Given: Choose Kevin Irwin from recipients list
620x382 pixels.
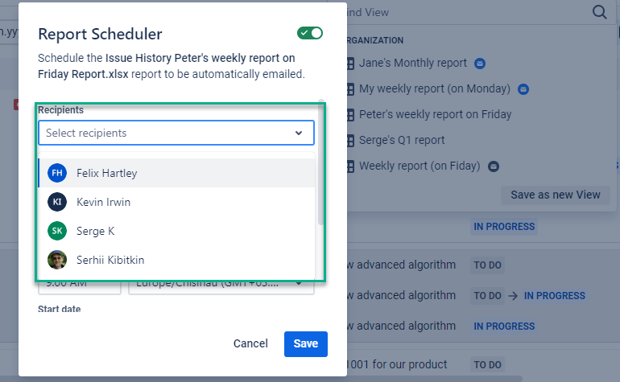Looking at the screenshot, I should 103,202.
